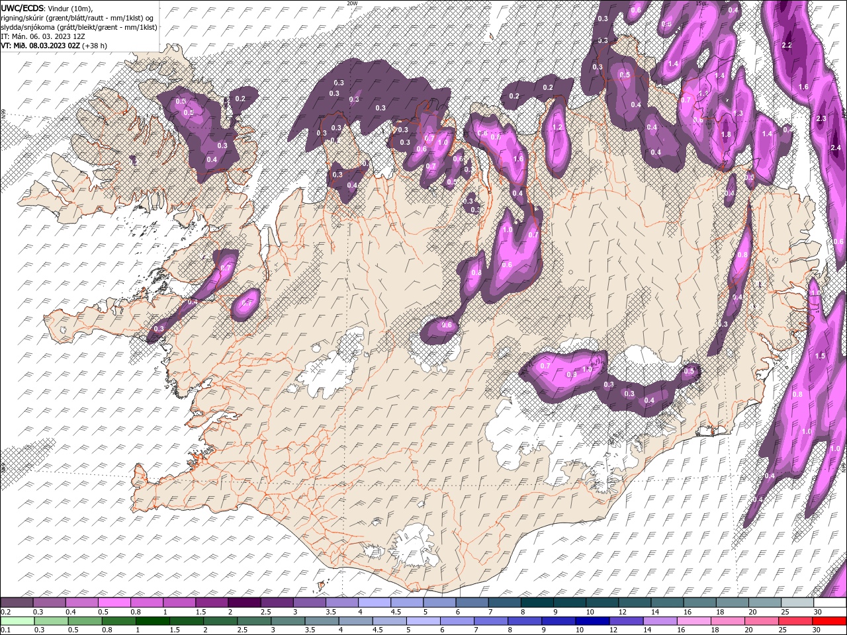The height and width of the screenshot is (635, 847).
Task: Click the '15W' longitude label
Action: click(701, 3)
